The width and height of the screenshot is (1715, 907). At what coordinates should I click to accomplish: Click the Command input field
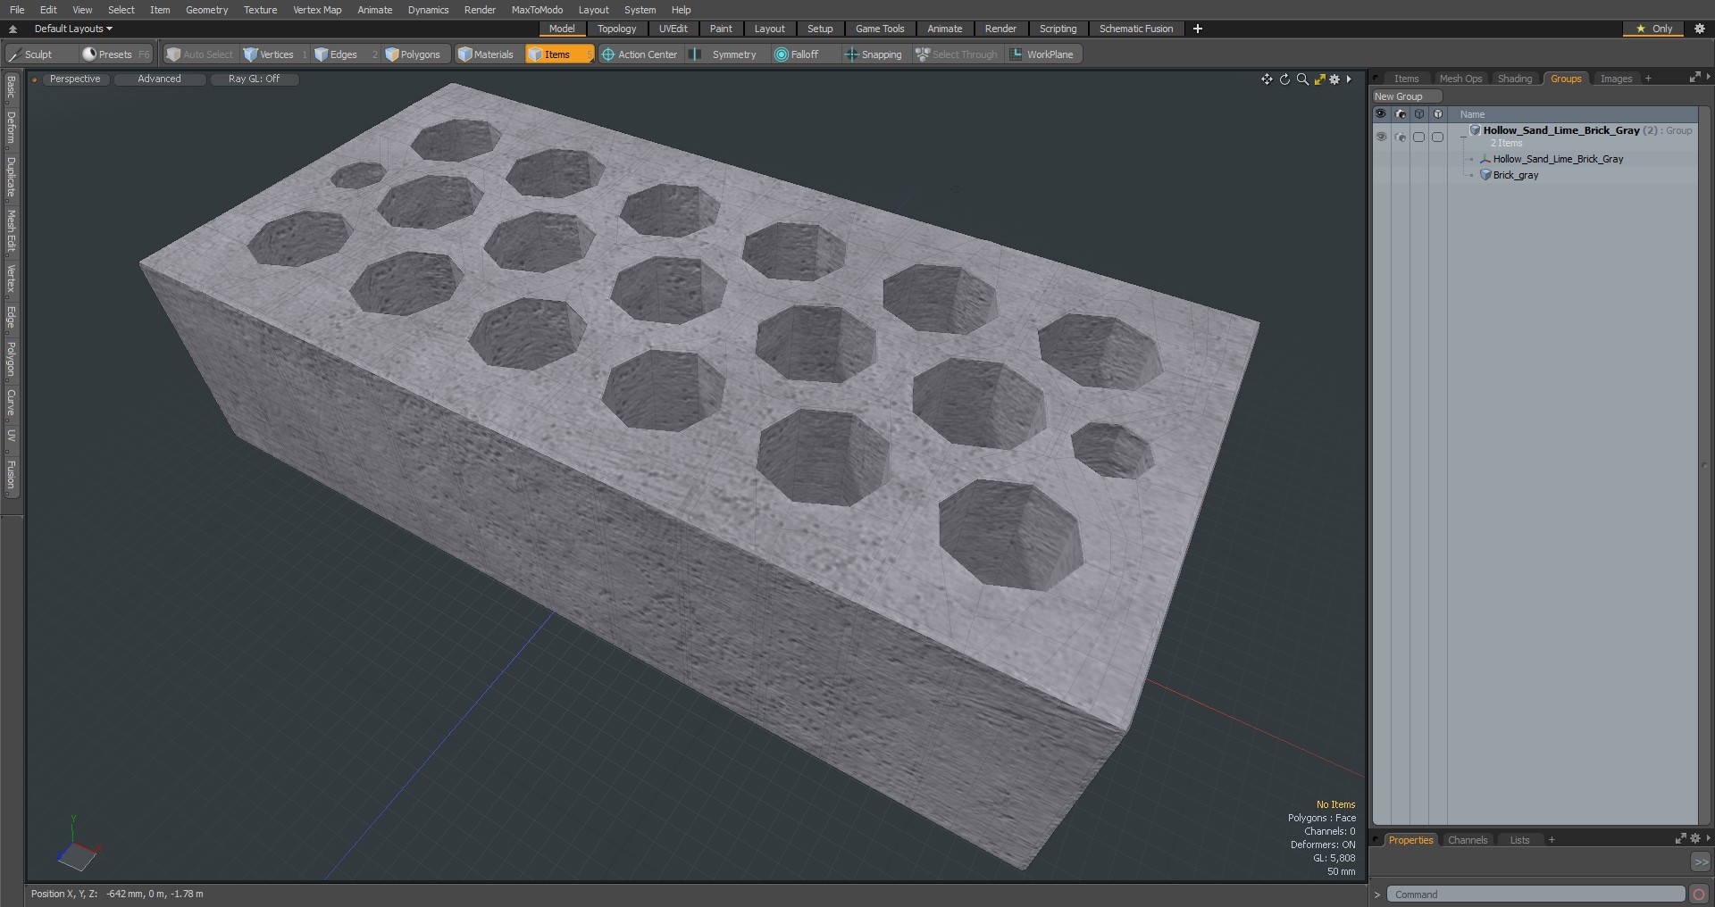click(x=1536, y=895)
